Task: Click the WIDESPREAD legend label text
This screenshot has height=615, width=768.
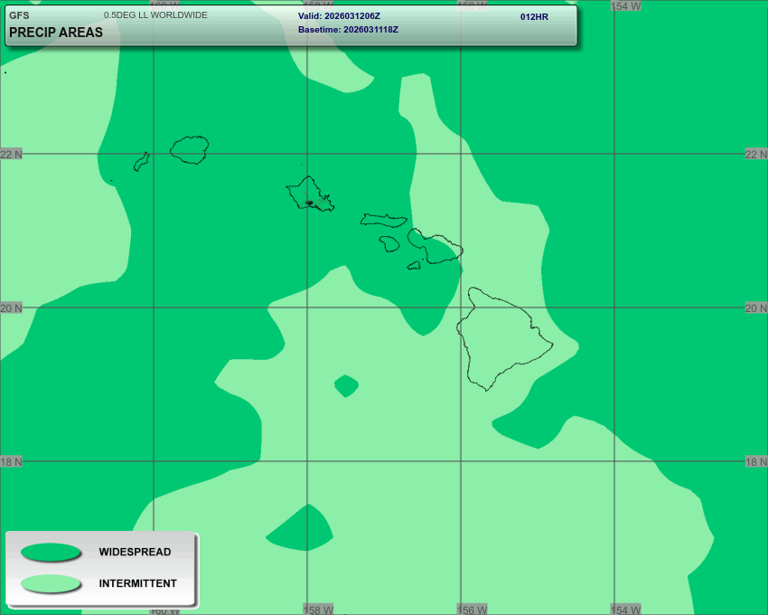Action: (x=135, y=552)
